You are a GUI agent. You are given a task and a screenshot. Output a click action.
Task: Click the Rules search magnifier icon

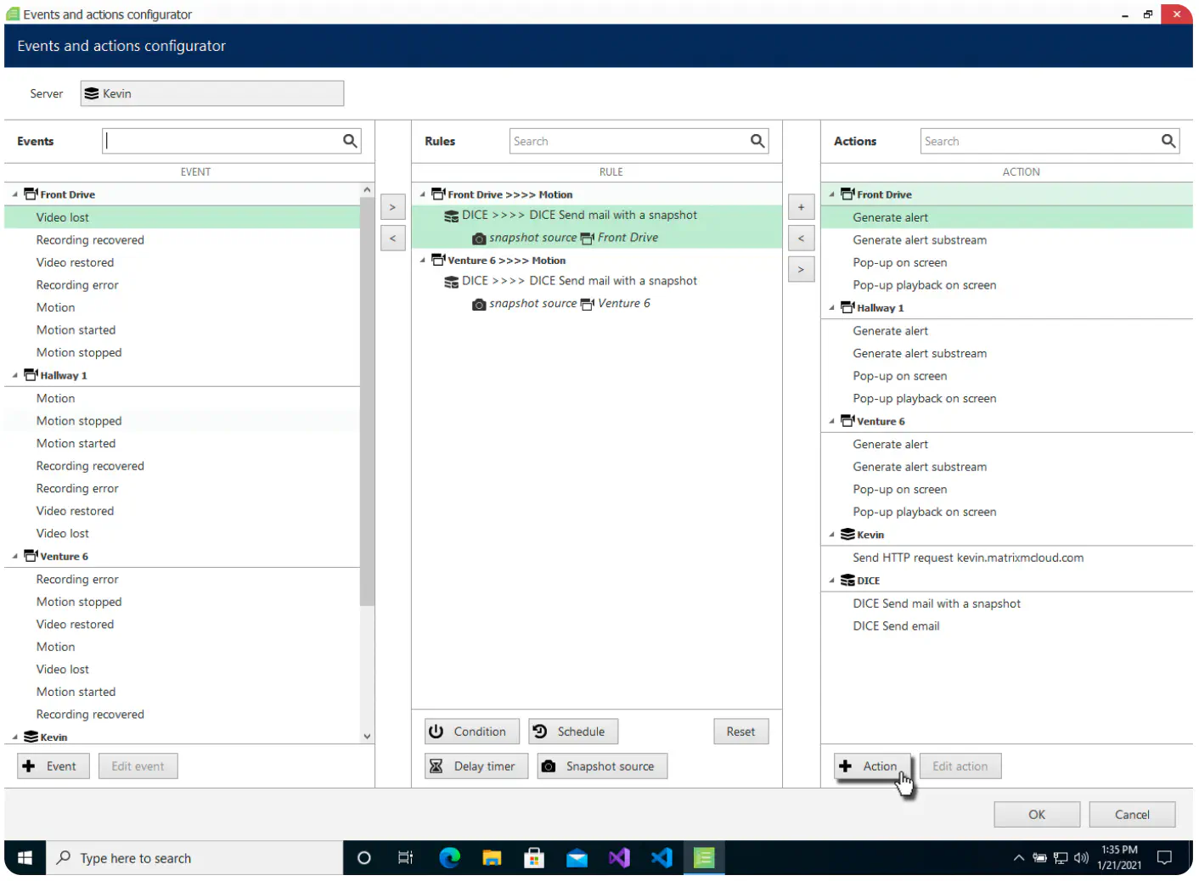tap(757, 141)
